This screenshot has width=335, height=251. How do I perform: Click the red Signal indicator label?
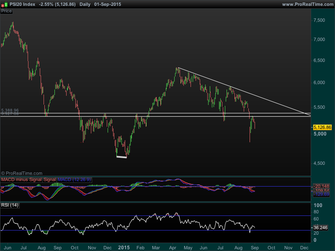(x=50, y=179)
